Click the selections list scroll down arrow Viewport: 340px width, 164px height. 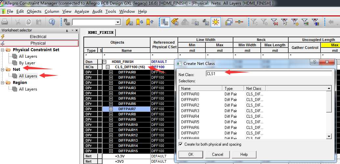pyautogui.click(x=329, y=136)
